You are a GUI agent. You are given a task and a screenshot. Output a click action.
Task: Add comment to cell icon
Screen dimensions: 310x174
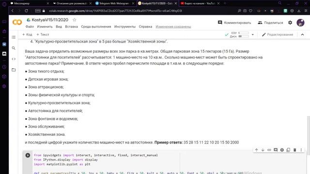[x=276, y=150]
